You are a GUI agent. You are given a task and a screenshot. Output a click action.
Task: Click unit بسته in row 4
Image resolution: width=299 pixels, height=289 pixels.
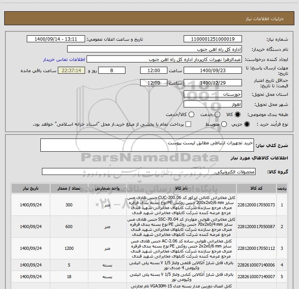(107, 265)
